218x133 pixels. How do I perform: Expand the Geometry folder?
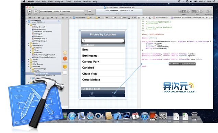29,43
